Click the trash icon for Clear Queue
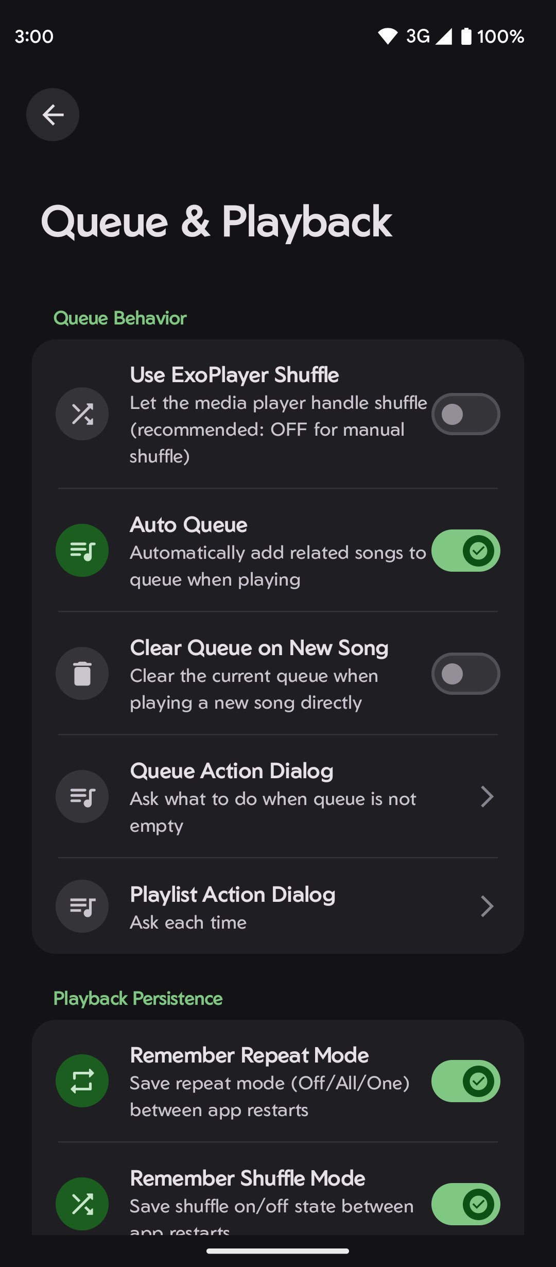The image size is (556, 1267). 82,674
